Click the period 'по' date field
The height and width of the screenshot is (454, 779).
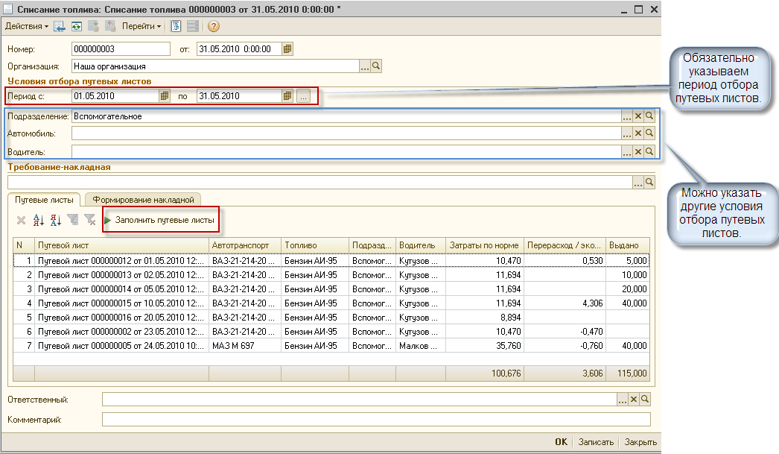(239, 96)
